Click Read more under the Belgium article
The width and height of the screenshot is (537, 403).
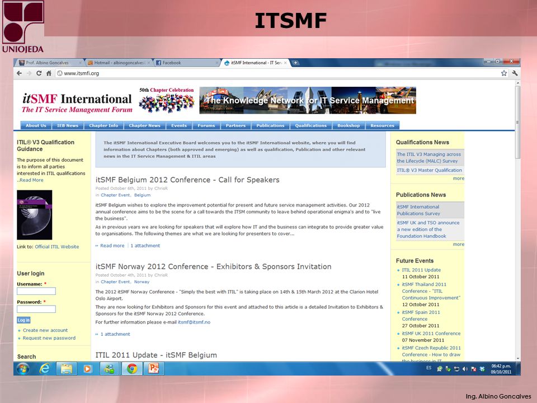112,246
